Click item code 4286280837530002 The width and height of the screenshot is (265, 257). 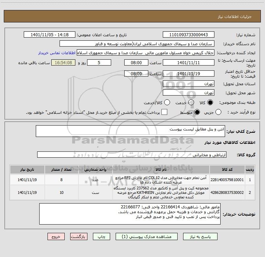(x=227, y=192)
